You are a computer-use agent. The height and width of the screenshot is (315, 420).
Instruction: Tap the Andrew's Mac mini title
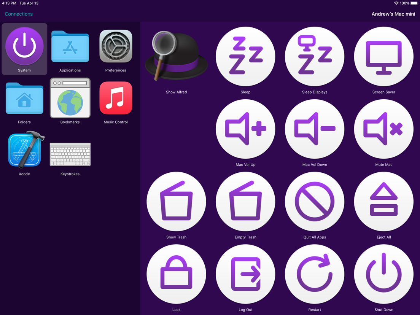pyautogui.click(x=393, y=14)
